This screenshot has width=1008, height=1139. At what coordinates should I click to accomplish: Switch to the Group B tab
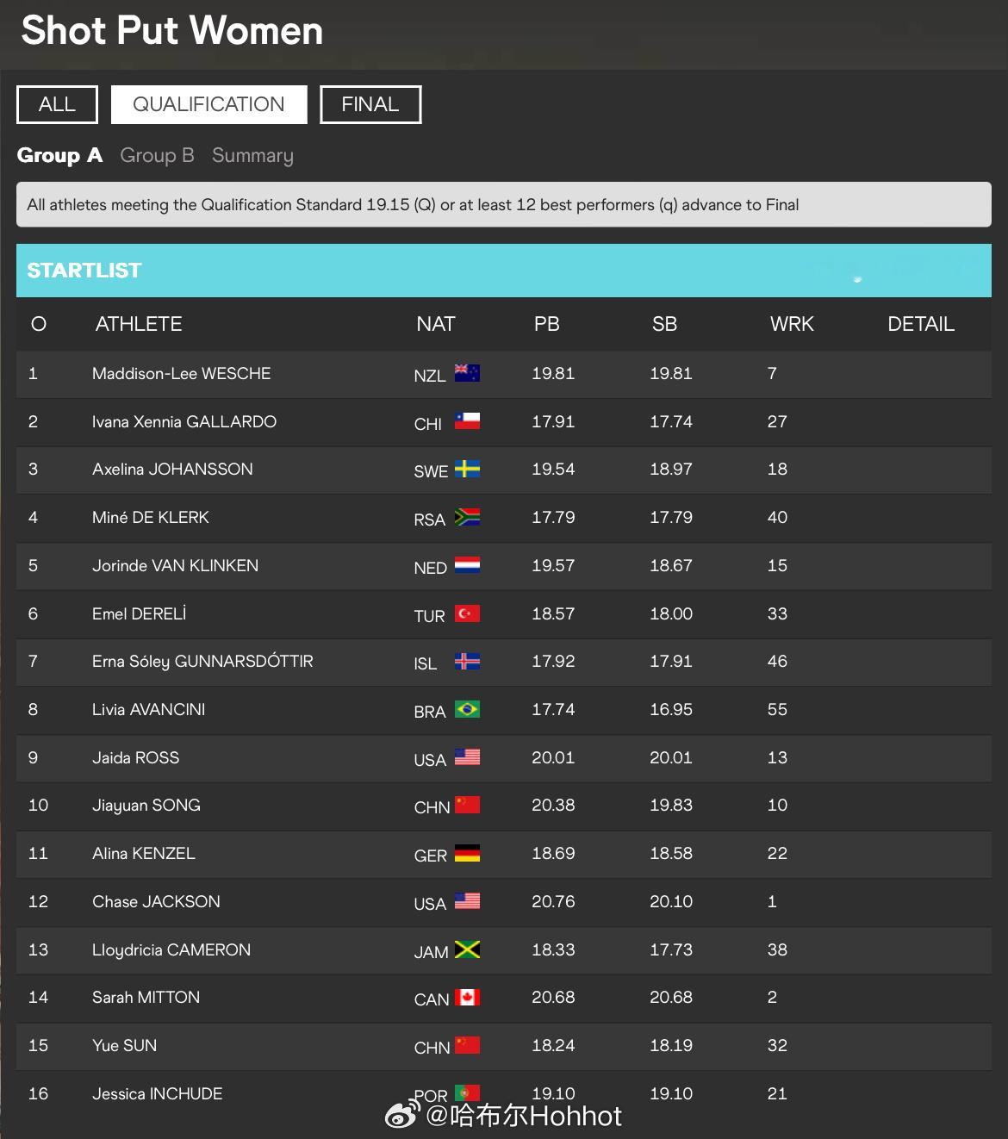click(x=157, y=155)
